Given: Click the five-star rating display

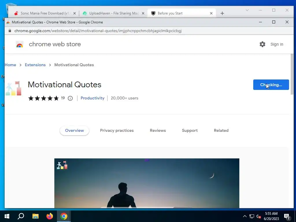Looking at the screenshot, I should pyautogui.click(x=43, y=98).
